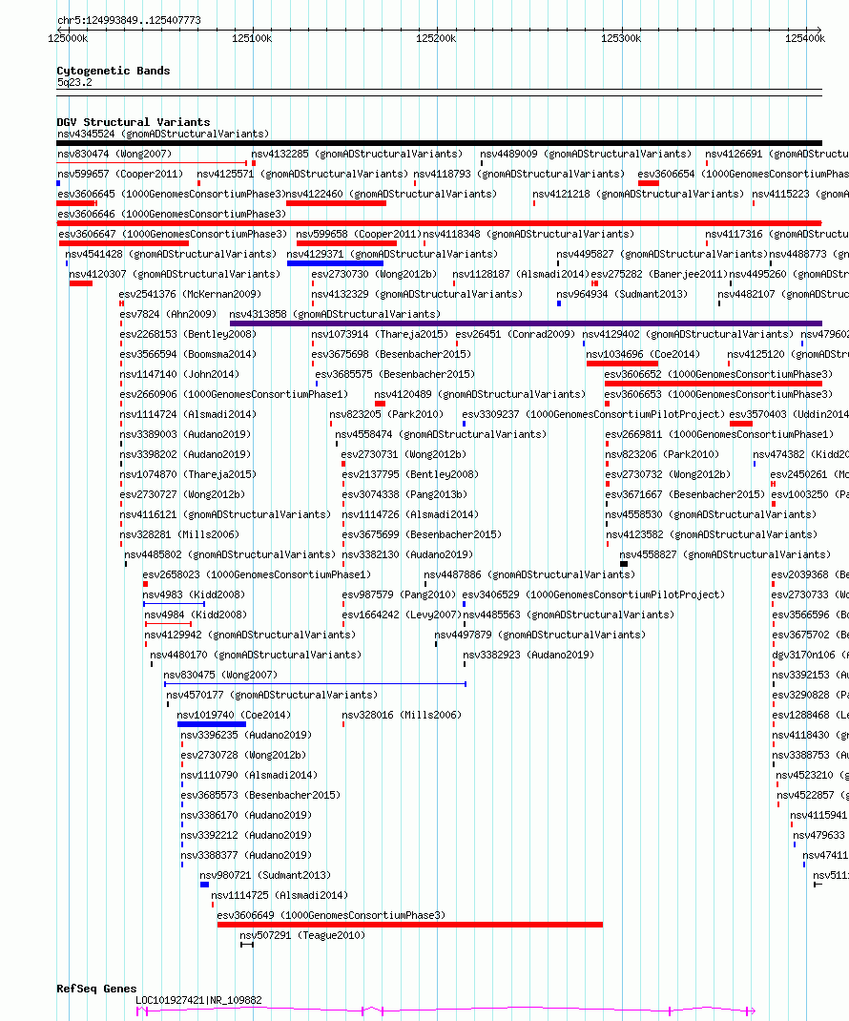
Task: Click the 125100k ruler tick label
Action: (252, 38)
